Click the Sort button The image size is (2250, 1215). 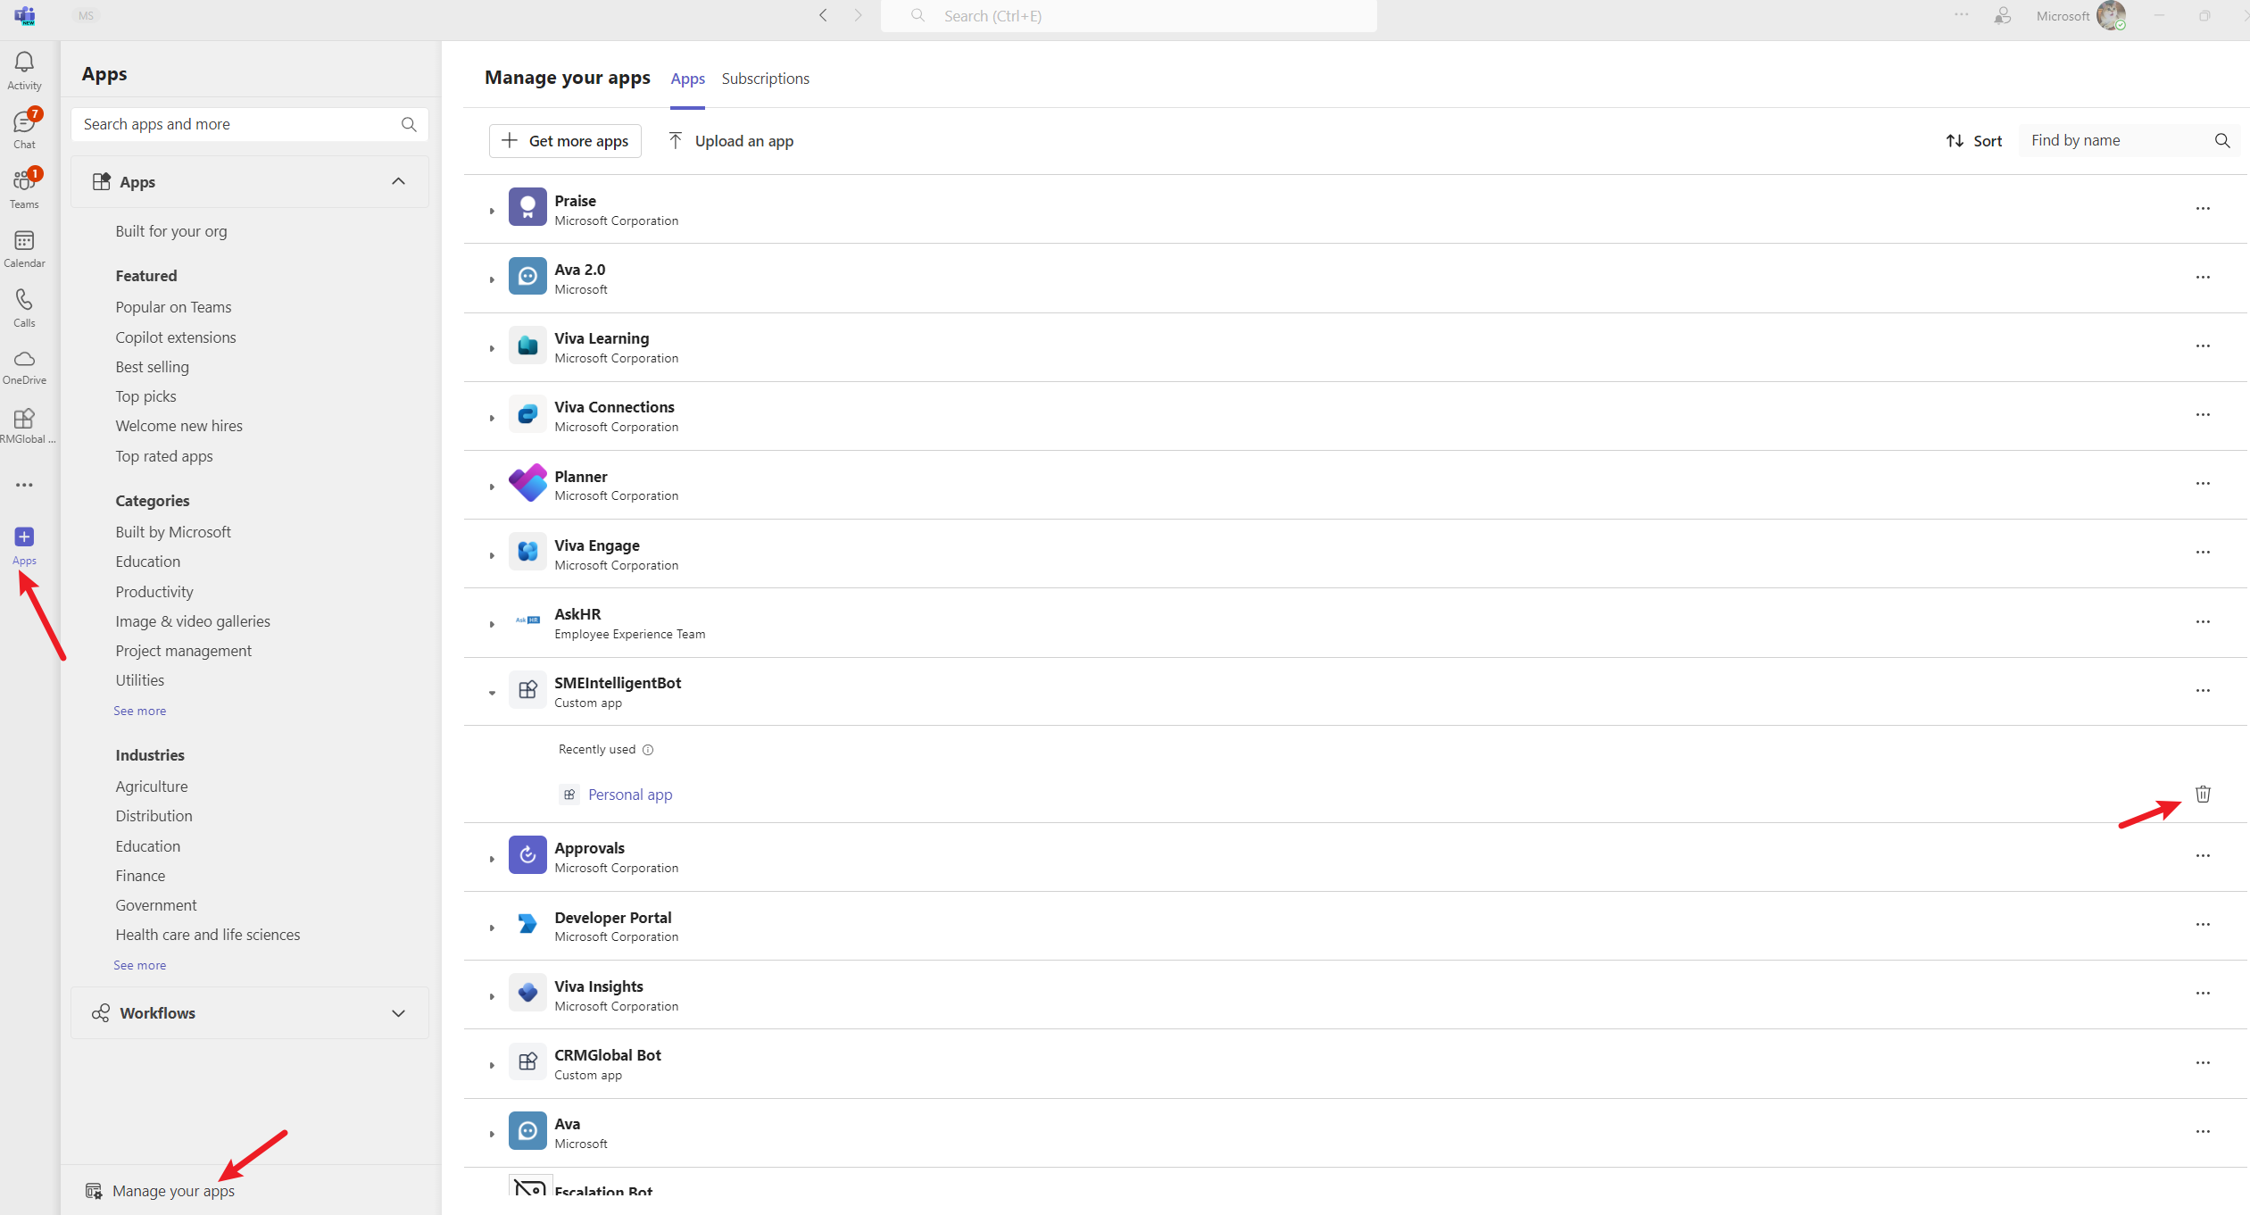click(1973, 141)
